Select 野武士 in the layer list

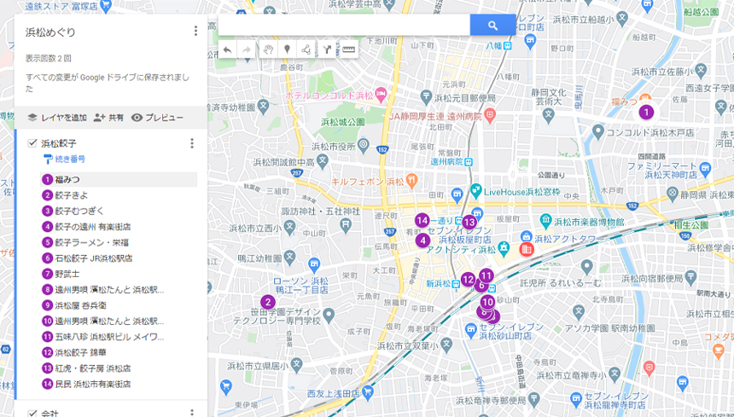click(119, 274)
